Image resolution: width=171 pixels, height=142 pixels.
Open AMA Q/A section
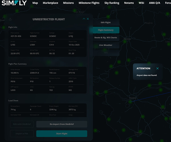[x=156, y=3]
